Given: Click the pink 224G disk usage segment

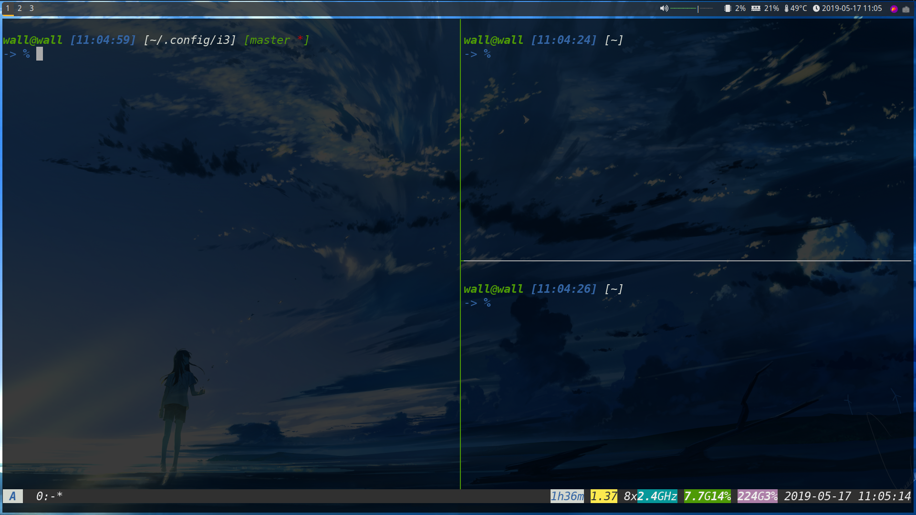Looking at the screenshot, I should point(757,496).
